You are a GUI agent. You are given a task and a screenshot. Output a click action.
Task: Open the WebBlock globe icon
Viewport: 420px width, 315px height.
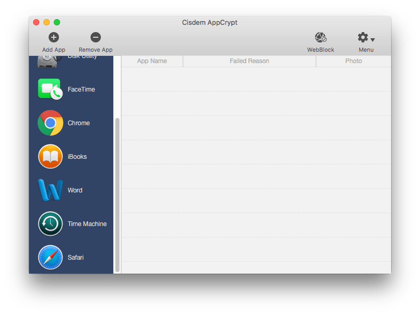click(320, 37)
